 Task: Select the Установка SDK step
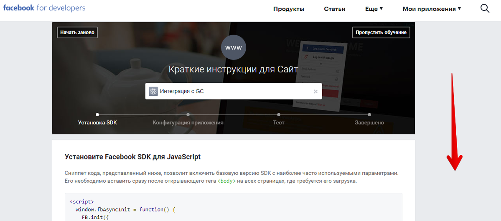(x=97, y=123)
